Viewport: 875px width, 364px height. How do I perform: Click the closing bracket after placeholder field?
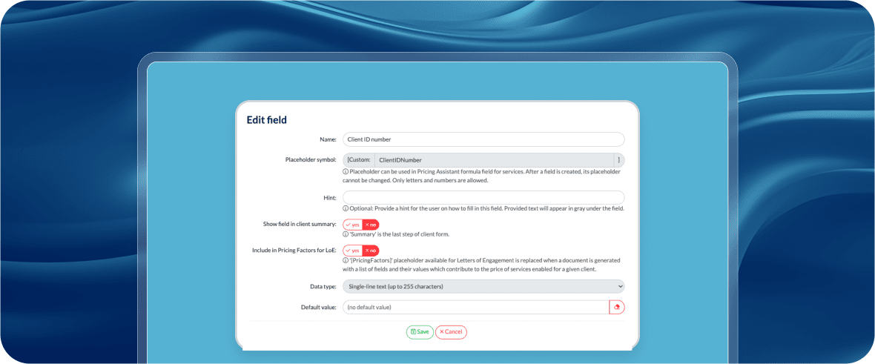[619, 160]
